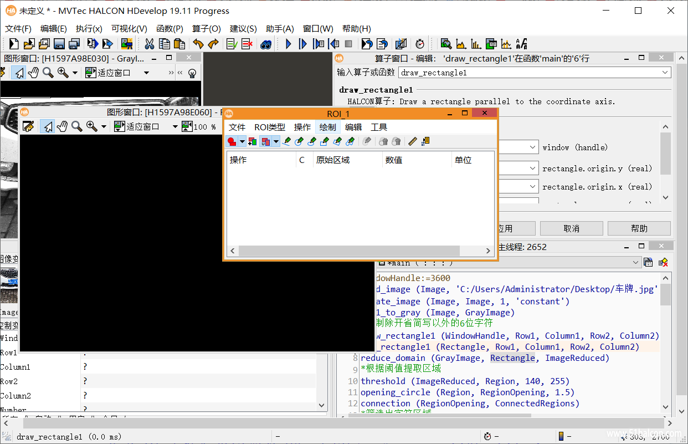Open the 工具 menu in ROI_1 window
This screenshot has height=444, width=688.
(379, 127)
